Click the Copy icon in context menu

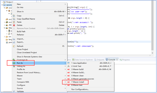14,16
